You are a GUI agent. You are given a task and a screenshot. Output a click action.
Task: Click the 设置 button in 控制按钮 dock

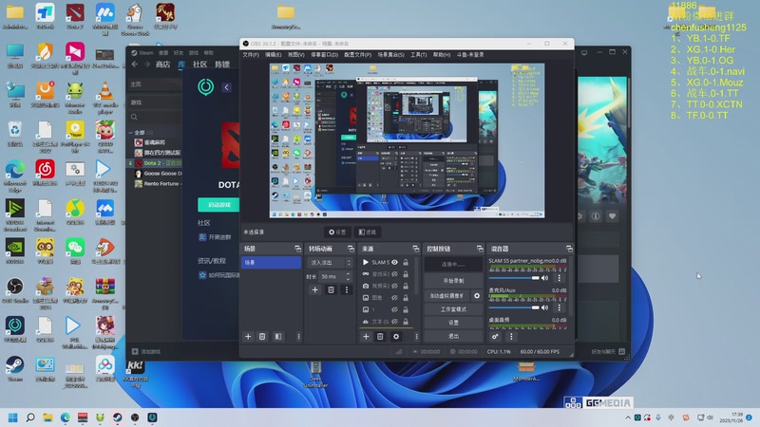[x=454, y=323]
